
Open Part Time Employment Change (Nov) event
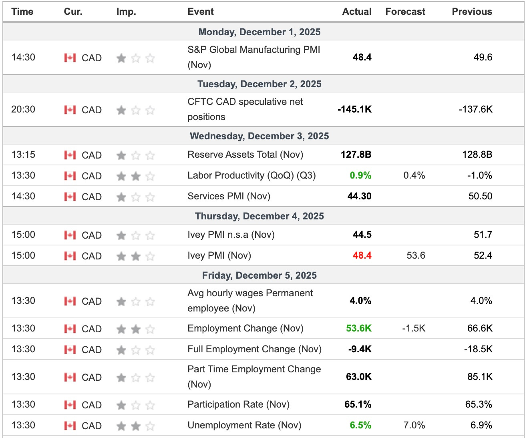[254, 377]
